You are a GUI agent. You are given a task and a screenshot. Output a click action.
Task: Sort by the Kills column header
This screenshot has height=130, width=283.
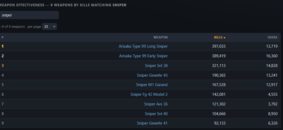pos(218,37)
